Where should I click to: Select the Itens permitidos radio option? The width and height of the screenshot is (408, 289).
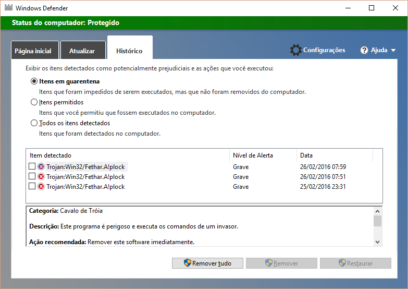pos(34,102)
